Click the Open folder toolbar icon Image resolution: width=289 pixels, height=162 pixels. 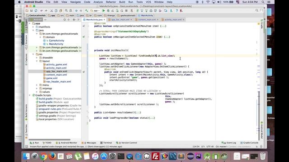click(x=27, y=11)
